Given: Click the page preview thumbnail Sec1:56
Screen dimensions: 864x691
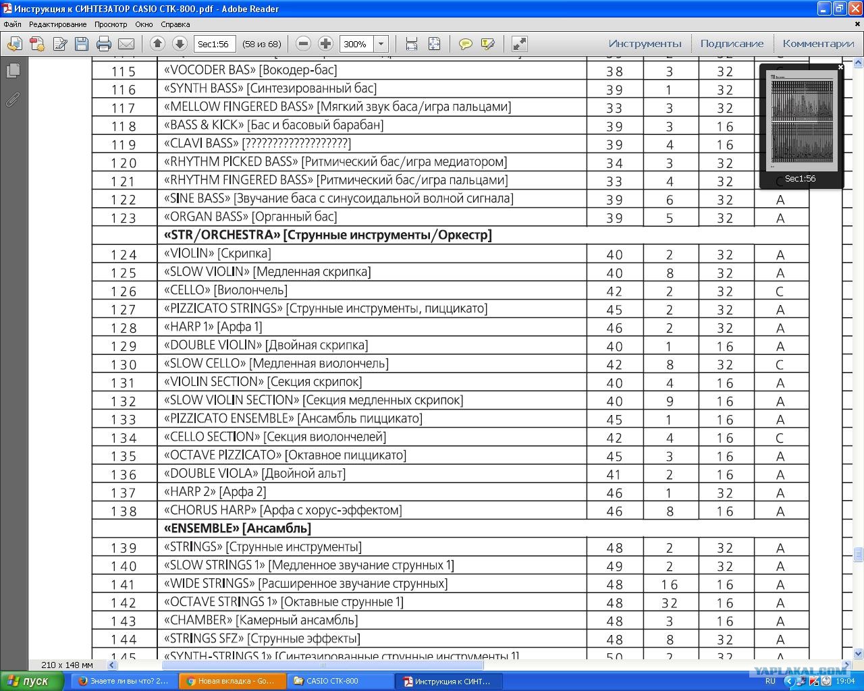Looking at the screenshot, I should pos(801,121).
